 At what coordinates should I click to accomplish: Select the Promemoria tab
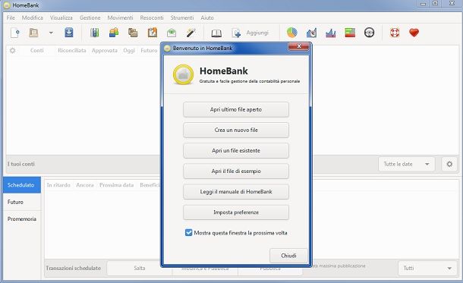click(x=22, y=219)
